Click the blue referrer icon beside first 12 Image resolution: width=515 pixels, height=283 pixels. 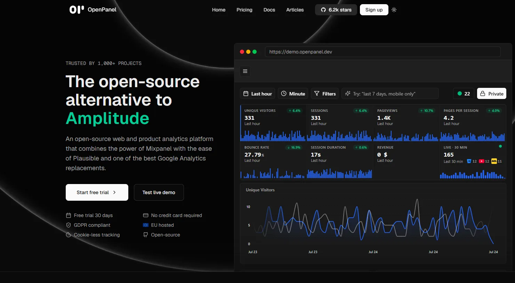point(469,161)
